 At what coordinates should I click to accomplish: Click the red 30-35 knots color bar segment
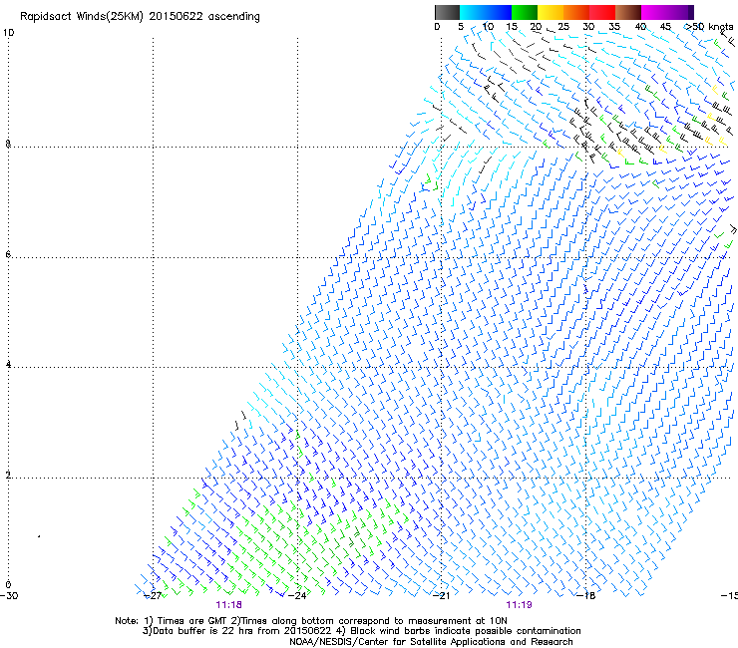[602, 12]
